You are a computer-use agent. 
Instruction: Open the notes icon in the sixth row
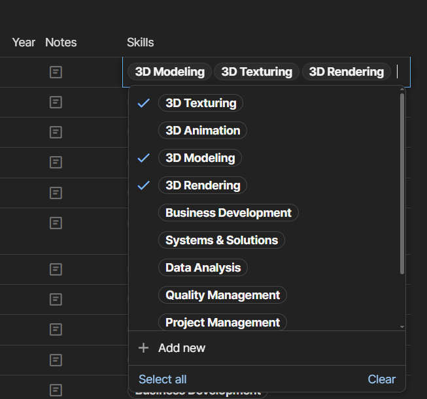click(x=56, y=223)
